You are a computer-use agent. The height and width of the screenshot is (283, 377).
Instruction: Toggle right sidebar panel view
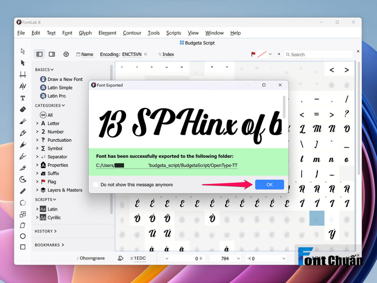coord(52,55)
